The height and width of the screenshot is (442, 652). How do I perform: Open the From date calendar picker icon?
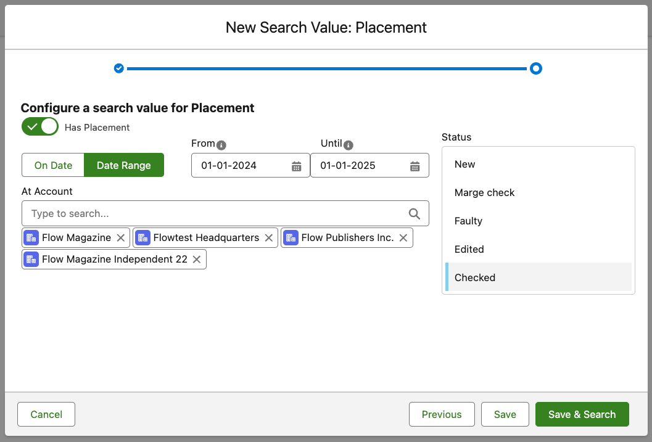coord(296,166)
